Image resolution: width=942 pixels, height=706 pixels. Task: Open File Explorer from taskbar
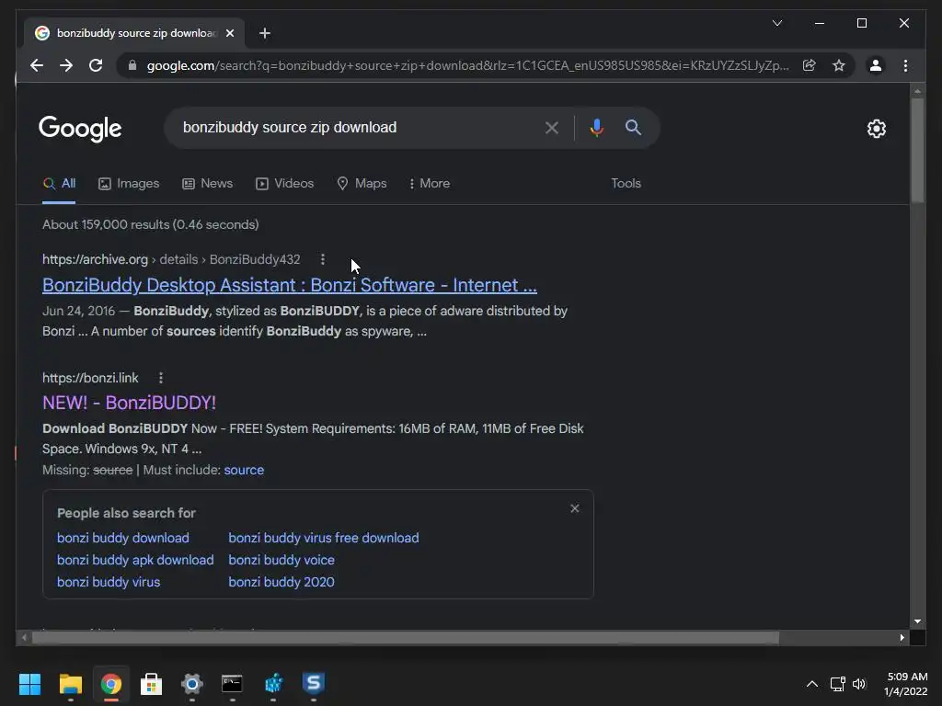[70, 684]
